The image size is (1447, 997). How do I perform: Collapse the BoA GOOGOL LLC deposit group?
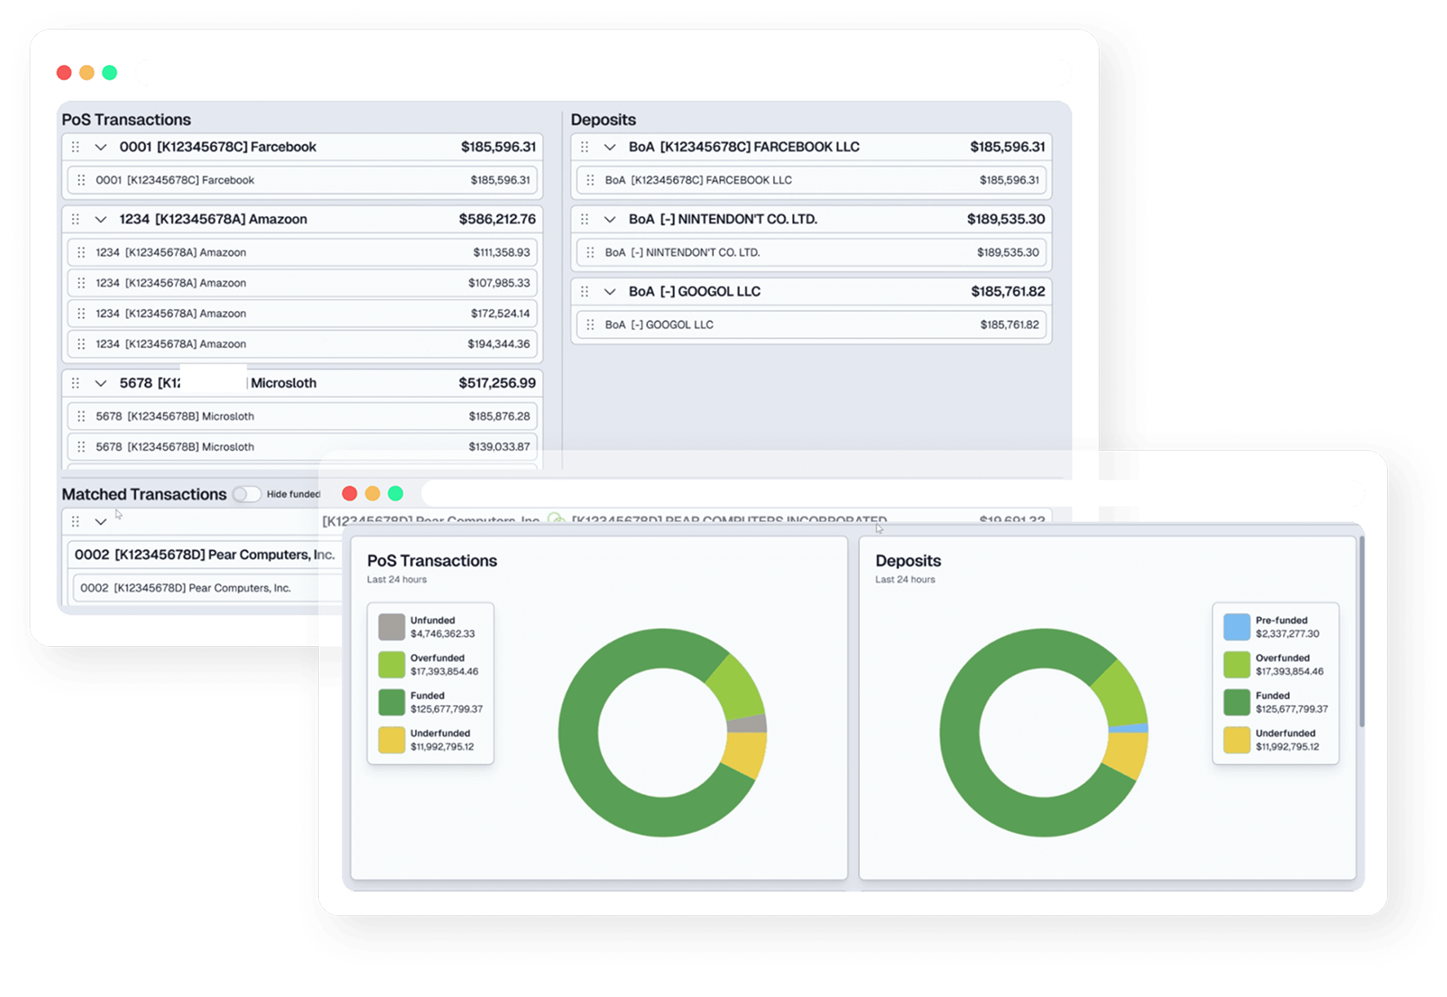pos(610,292)
